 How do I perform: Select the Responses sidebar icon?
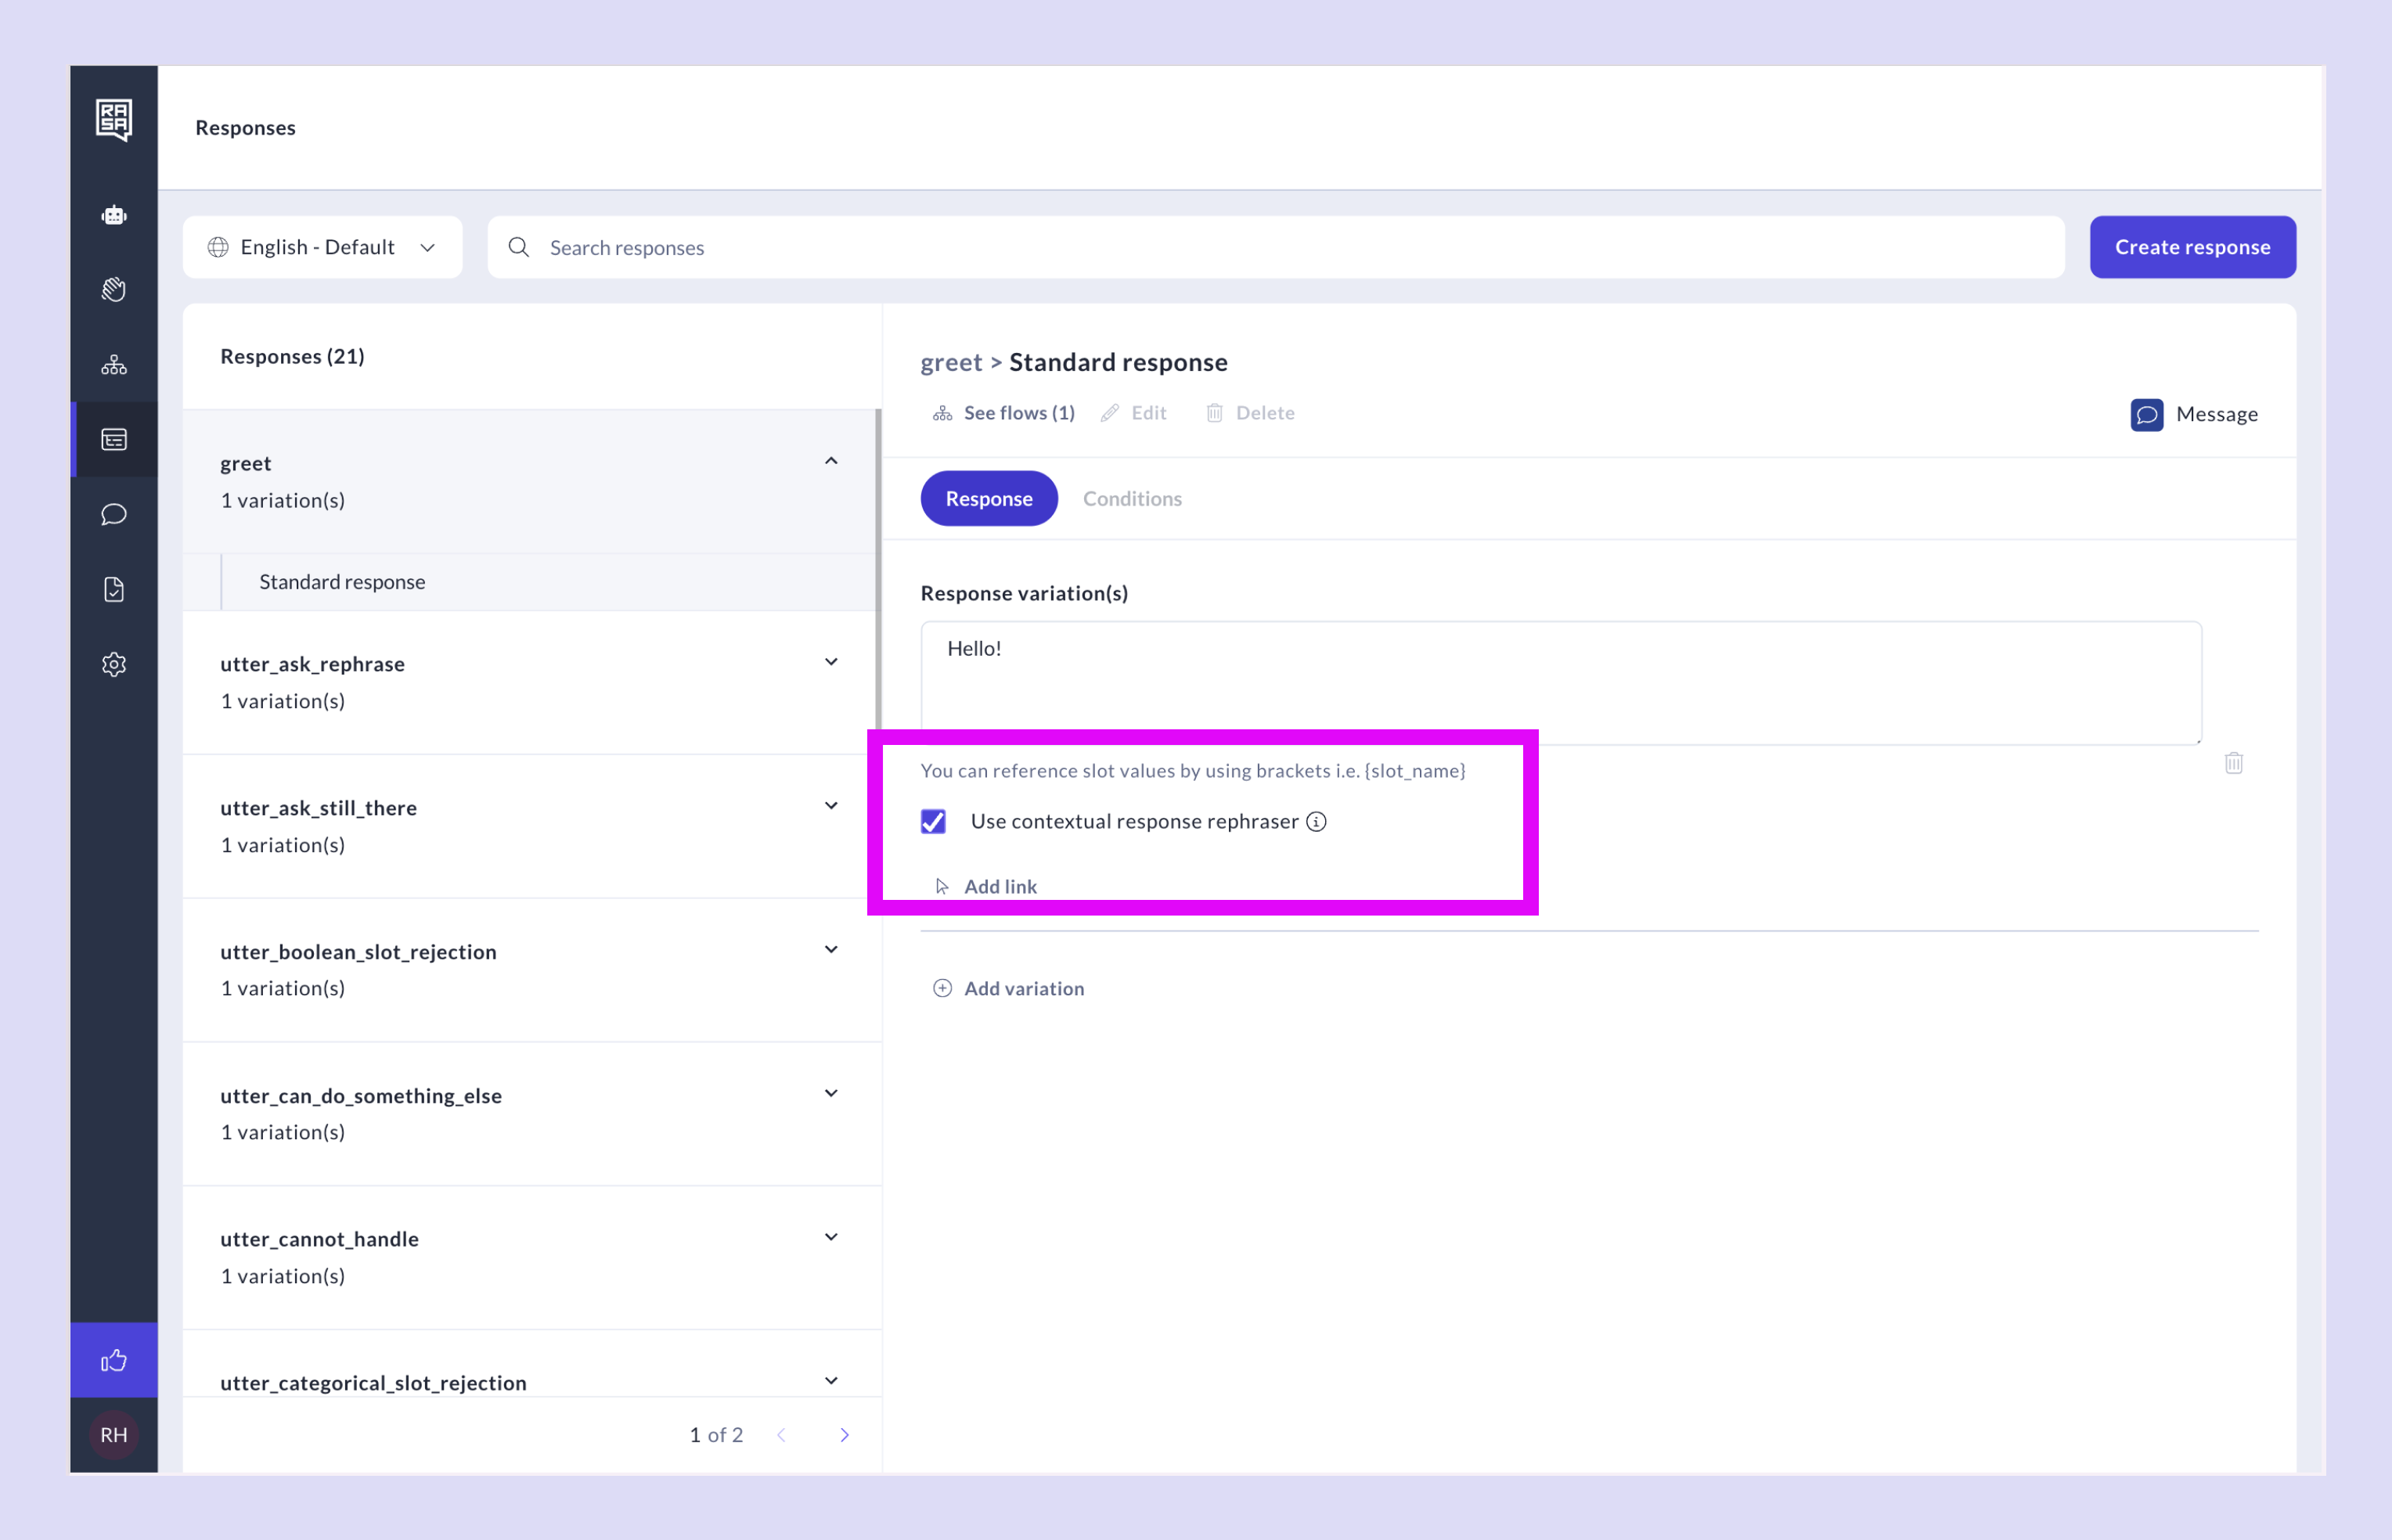tap(114, 439)
